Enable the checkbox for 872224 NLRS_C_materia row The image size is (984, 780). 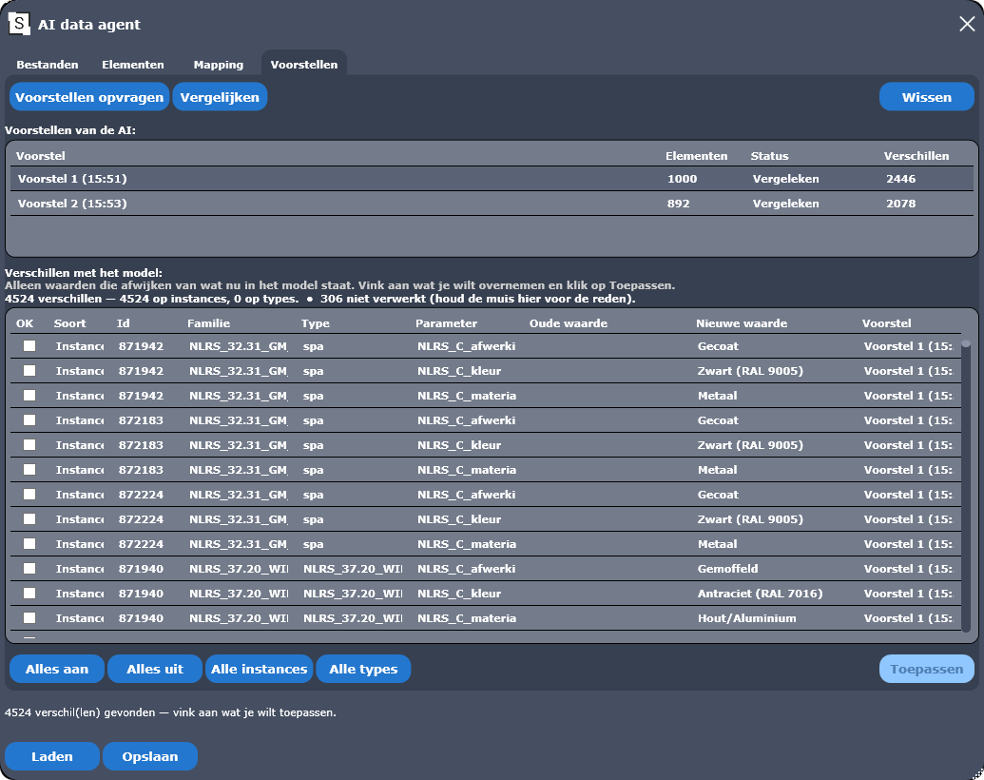pos(29,544)
